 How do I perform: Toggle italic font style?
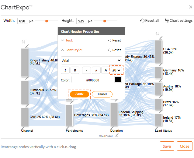pyautogui.click(x=65, y=70)
